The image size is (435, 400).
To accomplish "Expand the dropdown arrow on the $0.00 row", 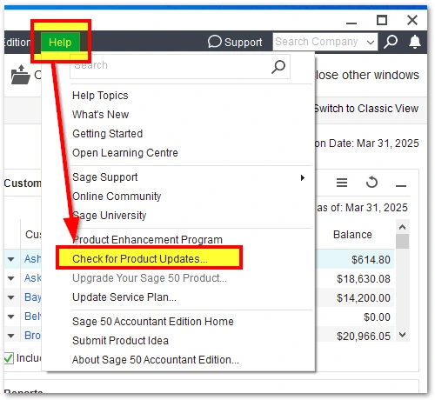I will coord(11,317).
